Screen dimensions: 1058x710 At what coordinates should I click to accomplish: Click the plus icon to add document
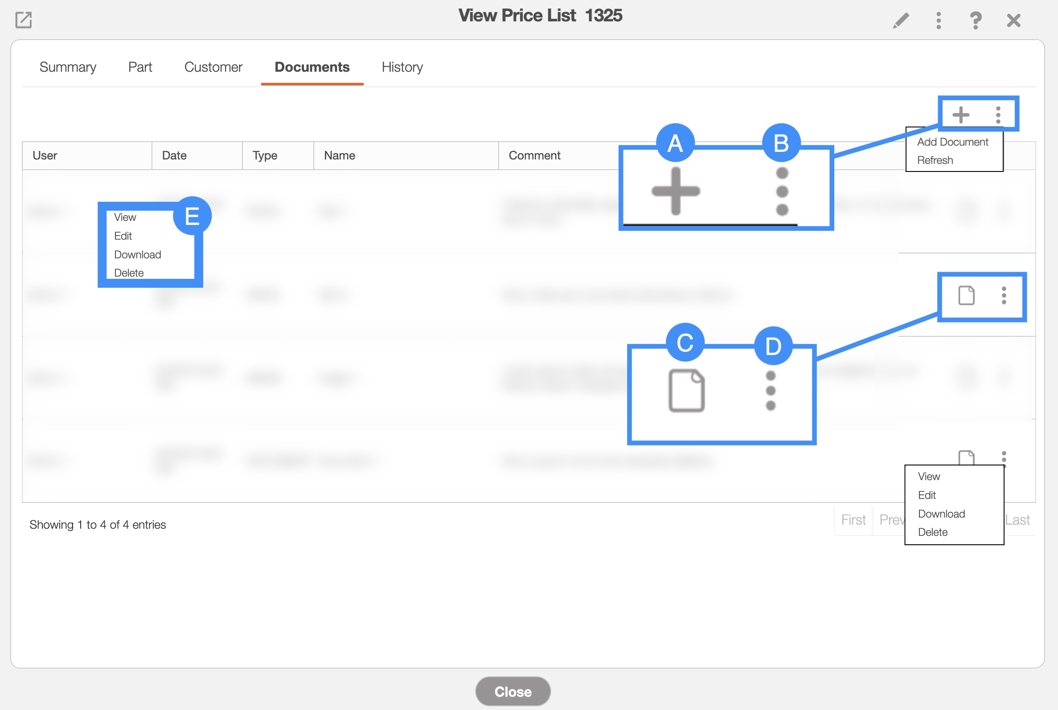click(961, 114)
